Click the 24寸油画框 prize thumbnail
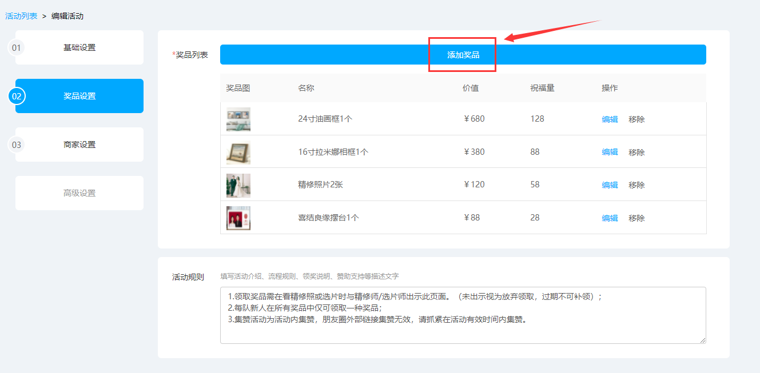The height and width of the screenshot is (373, 760). tap(238, 119)
